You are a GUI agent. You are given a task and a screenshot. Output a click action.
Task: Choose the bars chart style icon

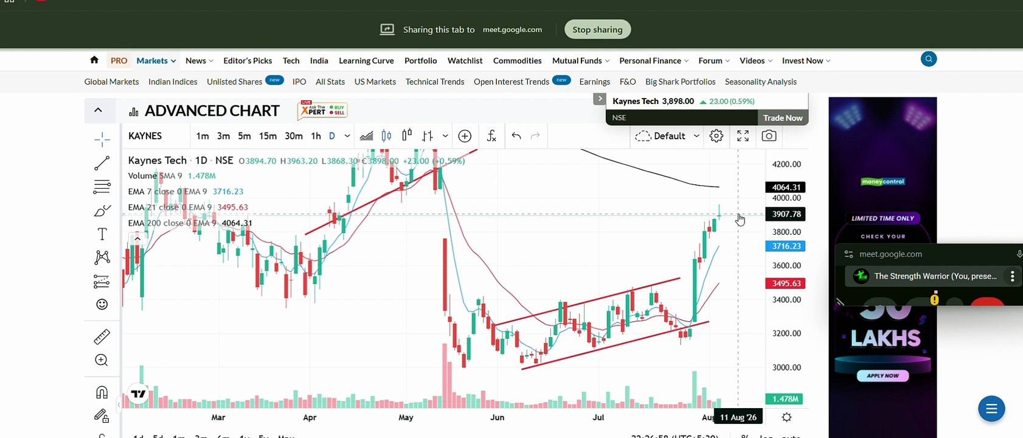[428, 136]
